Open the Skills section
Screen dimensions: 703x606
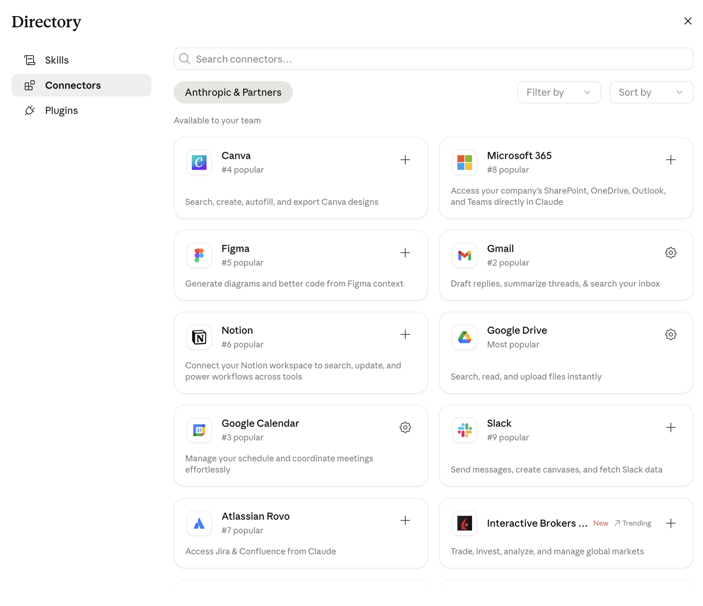pos(81,60)
